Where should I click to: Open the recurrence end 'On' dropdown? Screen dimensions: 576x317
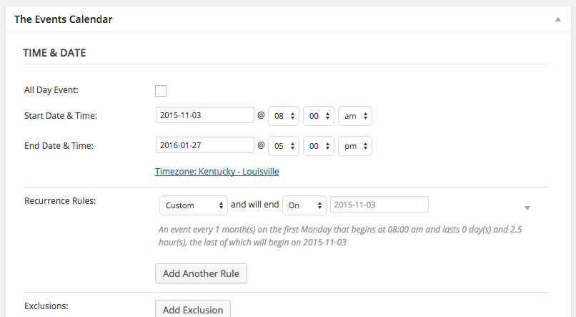(x=304, y=205)
